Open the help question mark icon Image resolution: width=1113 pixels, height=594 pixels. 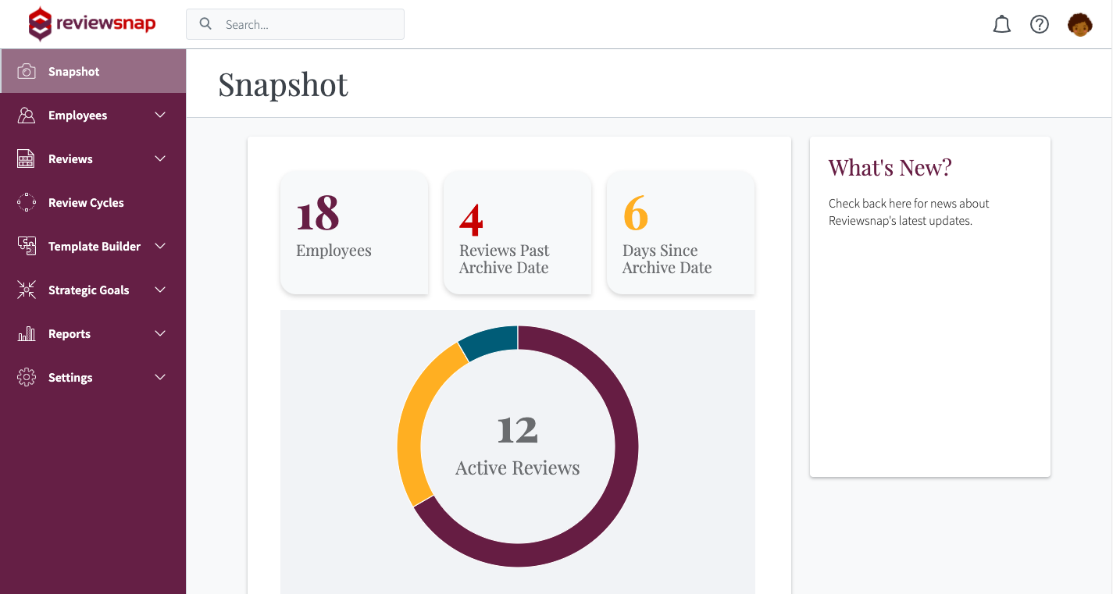(x=1039, y=25)
